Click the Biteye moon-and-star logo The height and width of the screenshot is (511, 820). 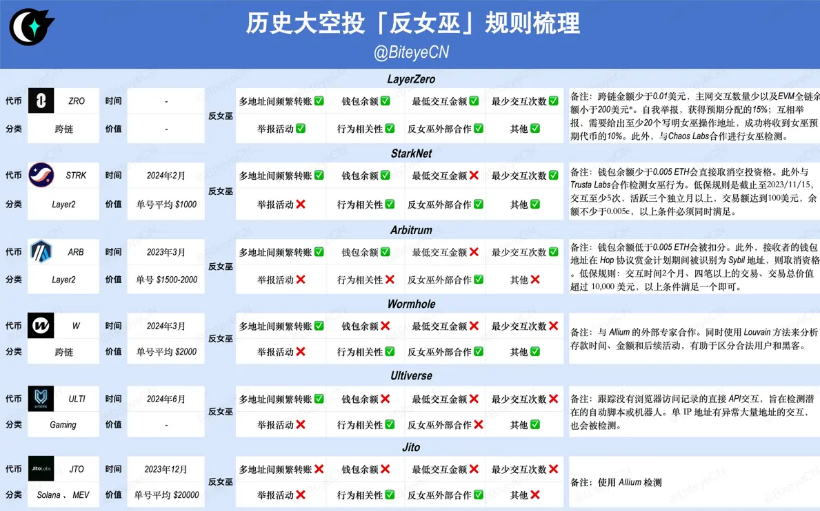31,28
